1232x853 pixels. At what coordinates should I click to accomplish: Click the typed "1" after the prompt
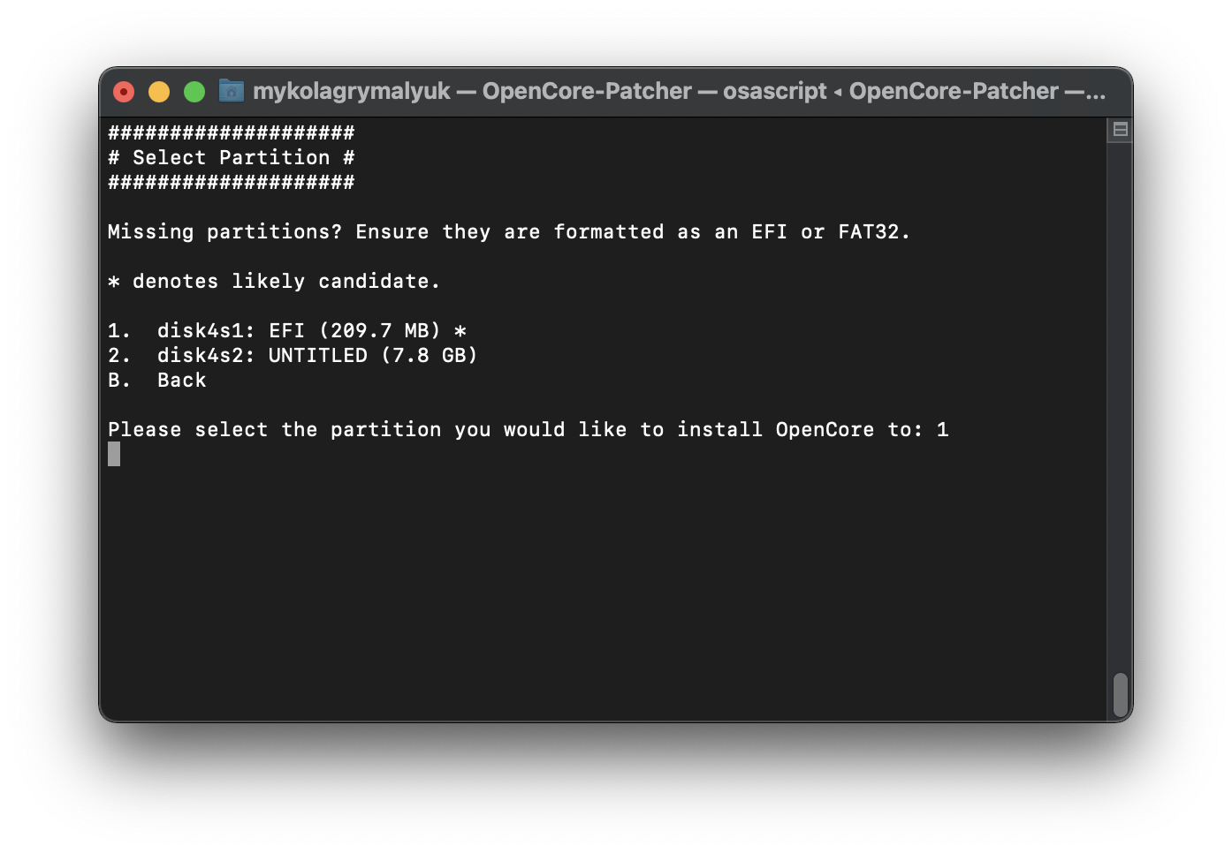[943, 430]
